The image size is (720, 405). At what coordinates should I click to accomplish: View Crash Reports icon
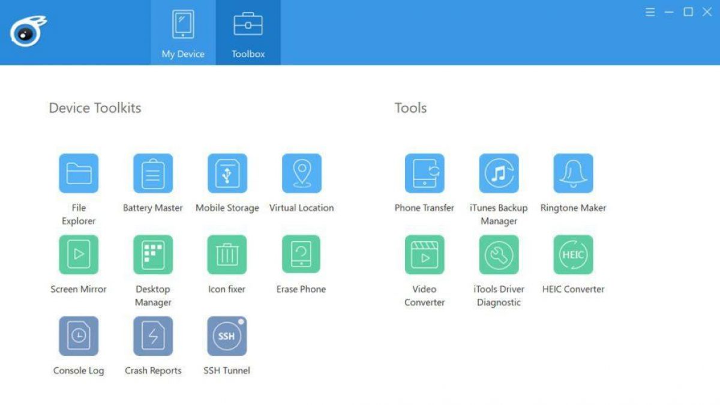(153, 336)
